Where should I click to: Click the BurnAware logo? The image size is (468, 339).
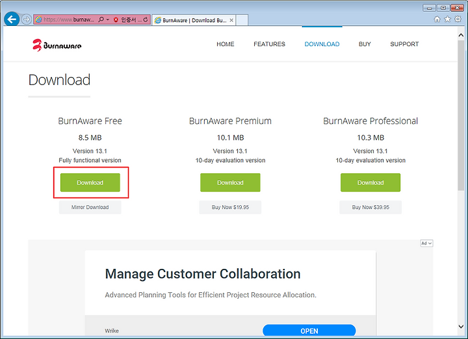tap(57, 45)
